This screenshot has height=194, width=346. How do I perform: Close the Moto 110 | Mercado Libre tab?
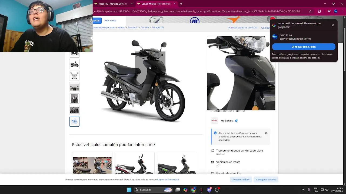(132, 4)
